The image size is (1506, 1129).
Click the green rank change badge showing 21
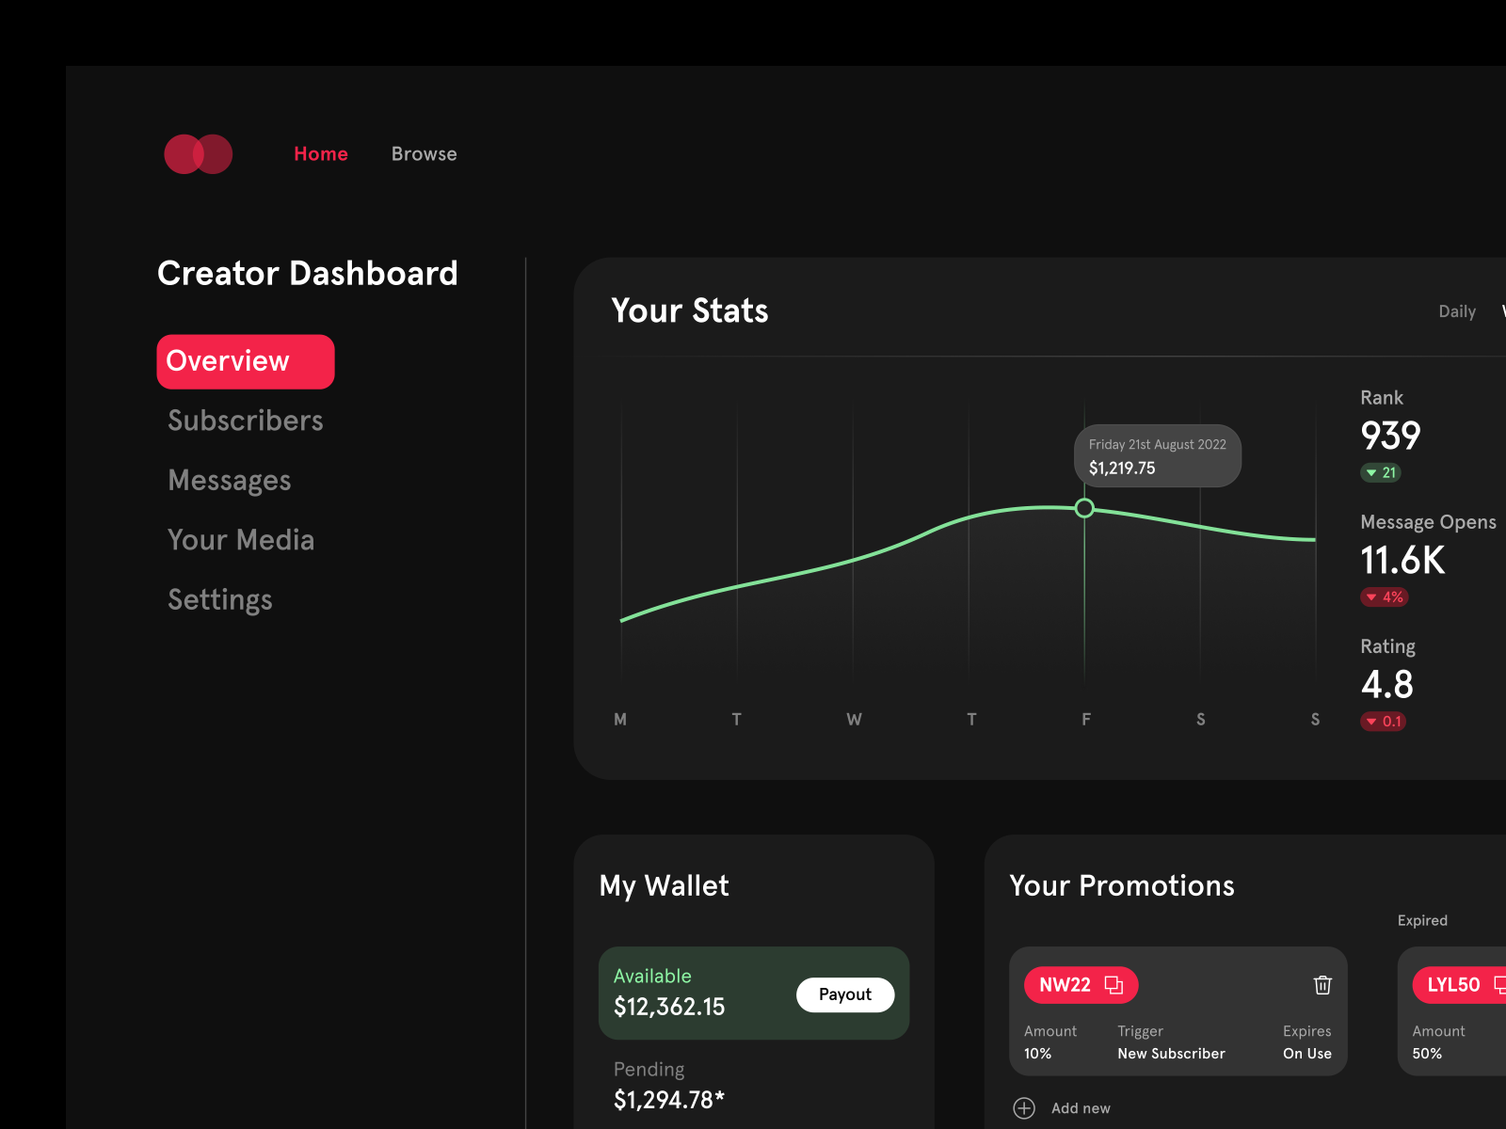[x=1381, y=473]
